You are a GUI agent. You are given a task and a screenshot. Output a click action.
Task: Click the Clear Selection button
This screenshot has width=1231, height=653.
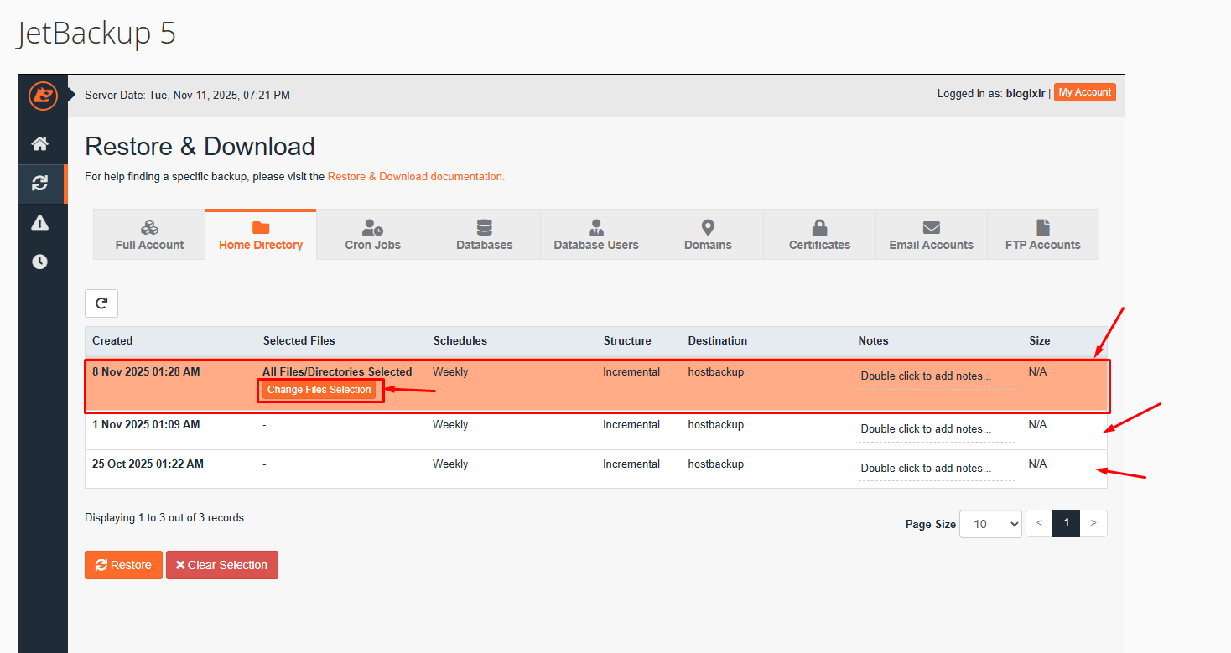(x=222, y=565)
